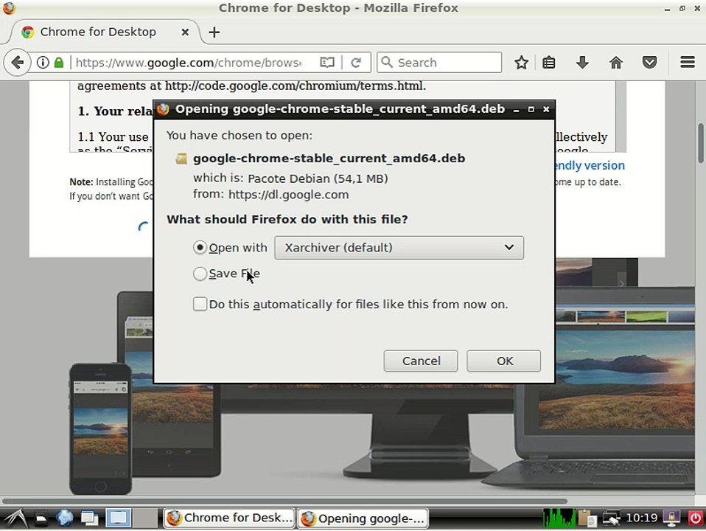This screenshot has height=531, width=706.
Task: Focus the Search box in toolbar
Action: (439, 62)
